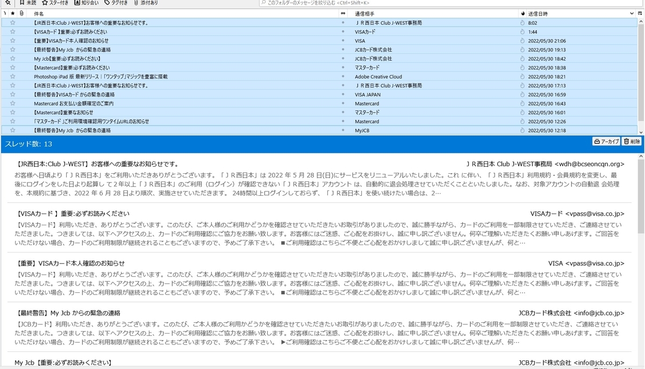This screenshot has width=645, height=369.
Task: Mark the 18:42 JCB message as junk
Action: 522,58
